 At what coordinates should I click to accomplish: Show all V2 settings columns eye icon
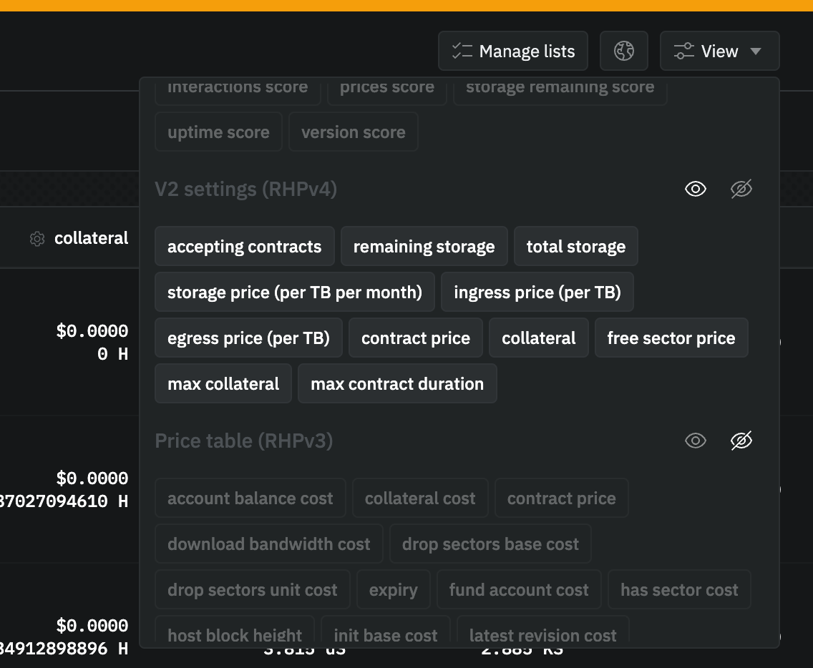click(x=696, y=189)
